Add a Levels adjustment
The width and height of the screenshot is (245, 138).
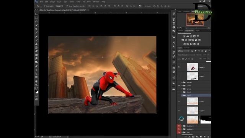point(188,36)
